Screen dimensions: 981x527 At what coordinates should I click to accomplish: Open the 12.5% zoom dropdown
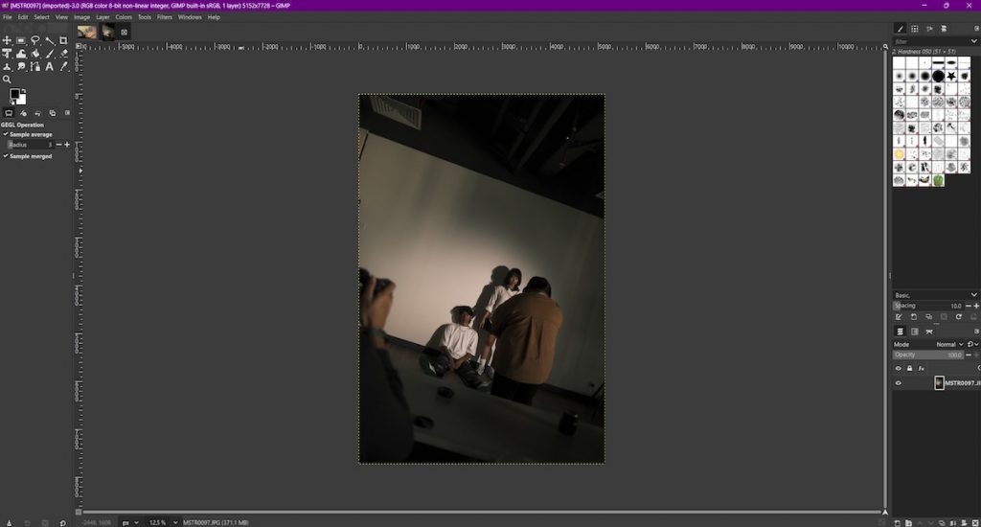point(162,522)
